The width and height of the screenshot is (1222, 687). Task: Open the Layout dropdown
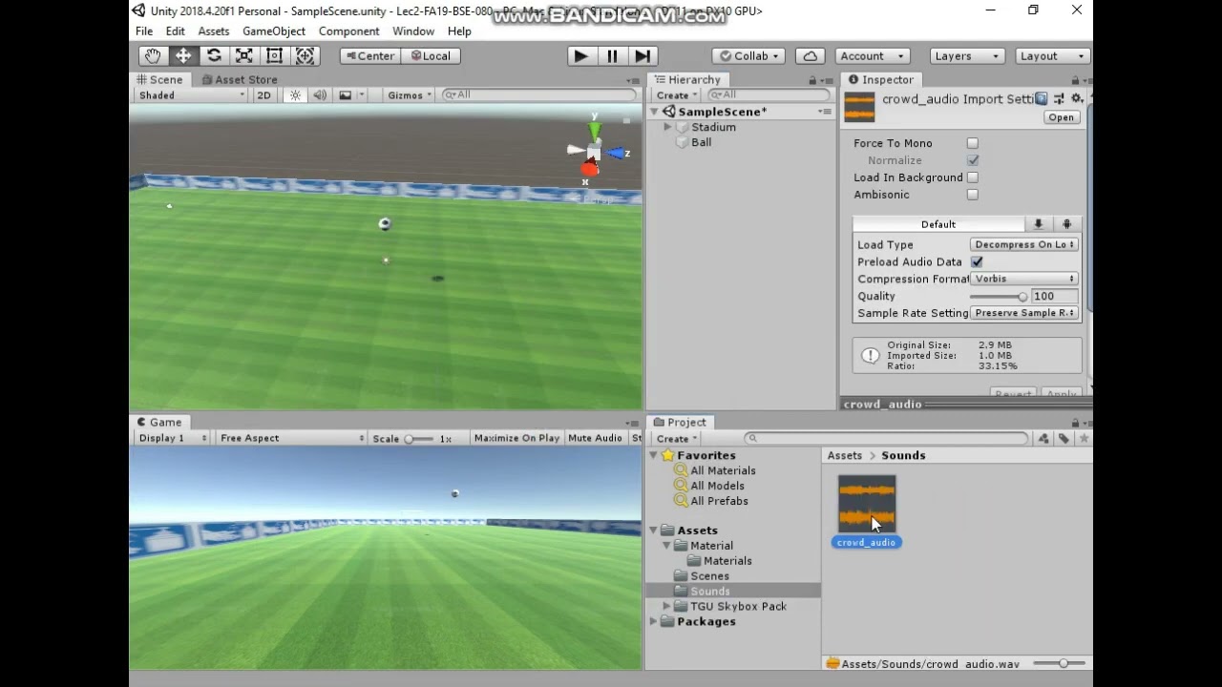click(x=1053, y=56)
